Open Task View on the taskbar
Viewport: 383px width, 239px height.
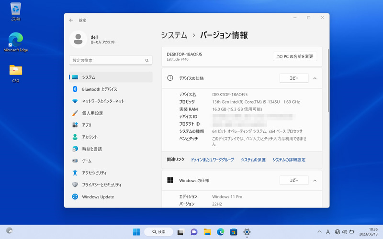[x=180, y=232]
